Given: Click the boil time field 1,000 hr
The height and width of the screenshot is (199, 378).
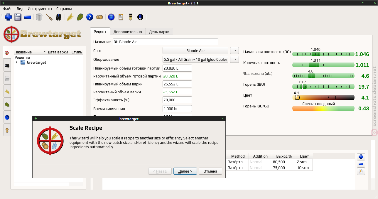Looking at the screenshot, I should click(177, 109).
